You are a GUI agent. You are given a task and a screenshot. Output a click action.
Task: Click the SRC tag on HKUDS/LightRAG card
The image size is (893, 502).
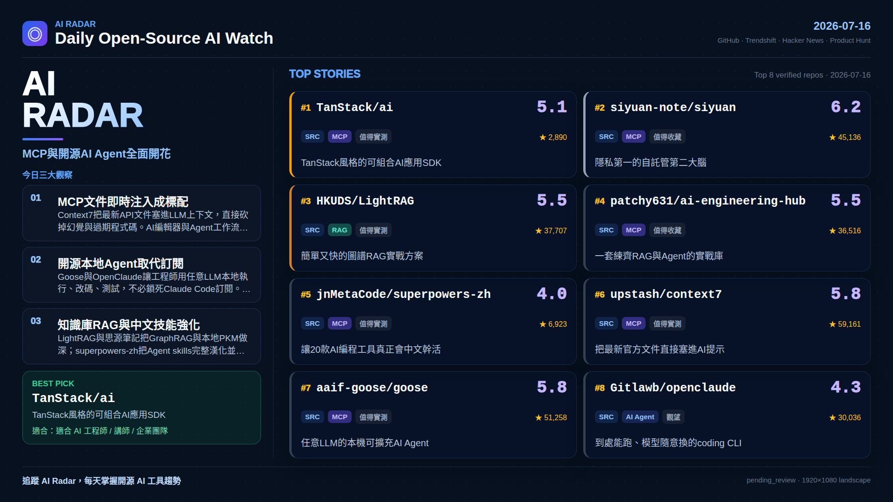point(312,230)
